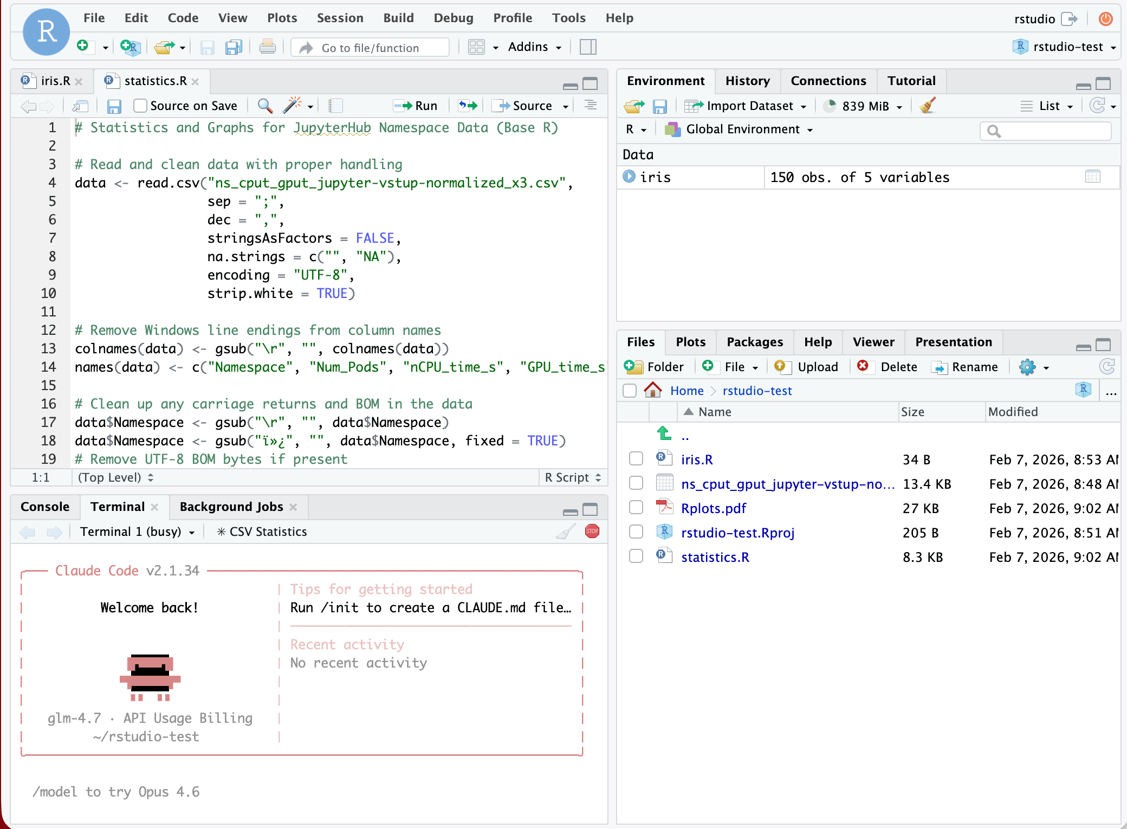Stop the busy terminal with the stop icon
The image size is (1127, 829).
pos(592,532)
